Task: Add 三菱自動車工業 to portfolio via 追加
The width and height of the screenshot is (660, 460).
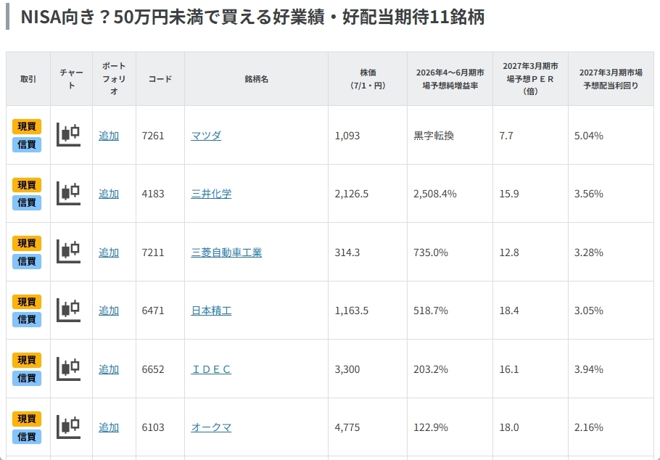Action: pos(109,252)
